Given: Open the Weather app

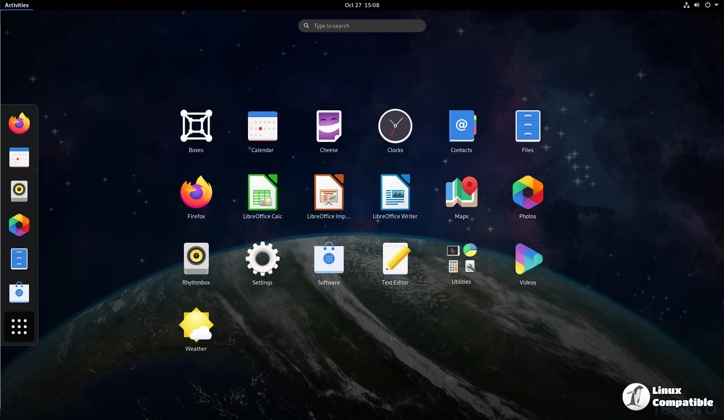Looking at the screenshot, I should [x=196, y=325].
